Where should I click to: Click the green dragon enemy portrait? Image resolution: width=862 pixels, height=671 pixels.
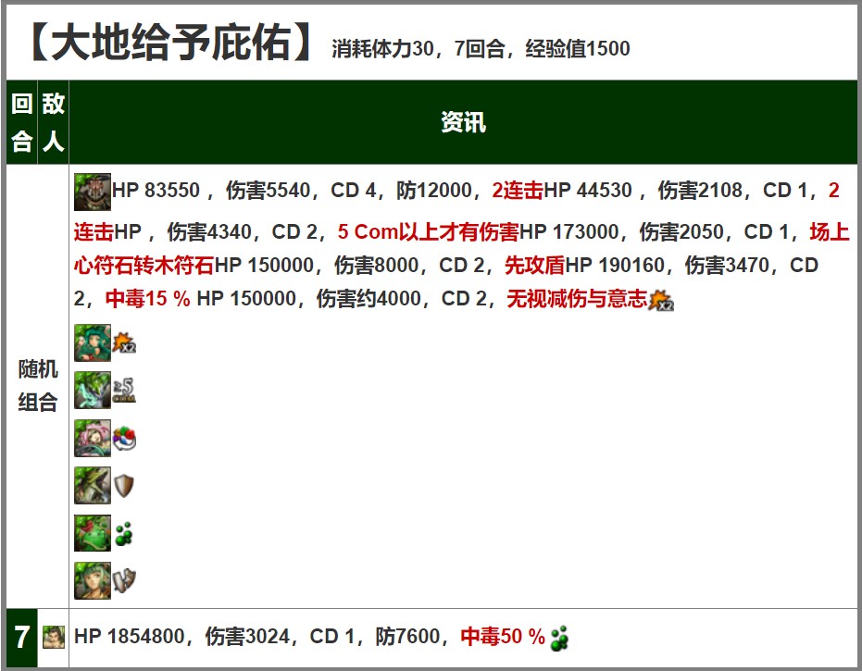point(93,485)
